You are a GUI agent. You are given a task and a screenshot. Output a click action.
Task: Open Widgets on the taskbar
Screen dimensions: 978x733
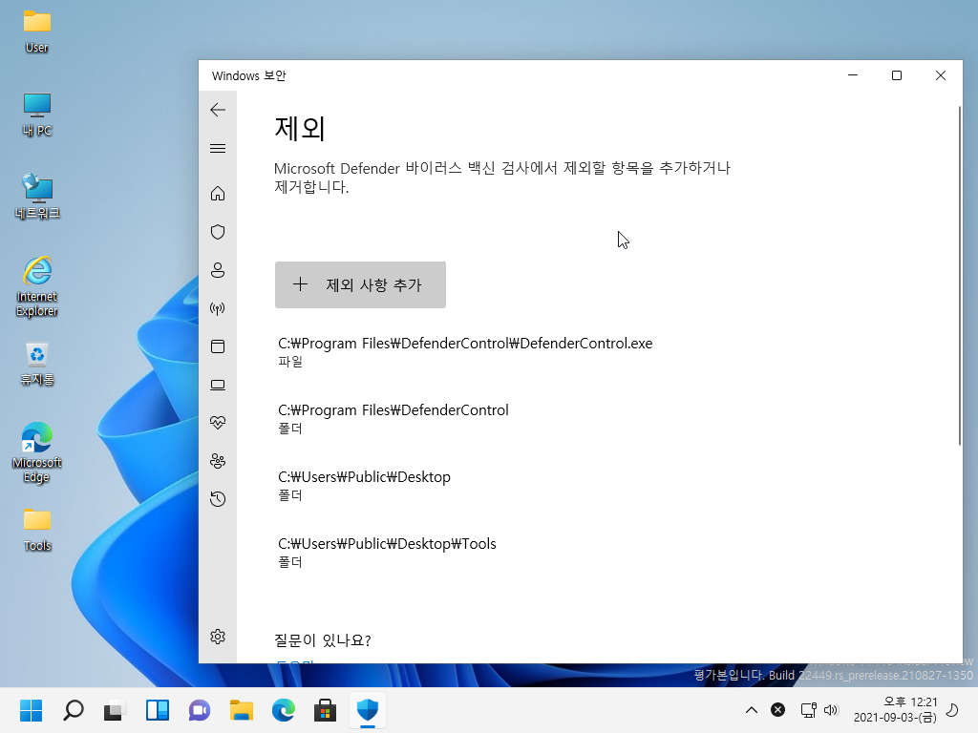click(158, 710)
